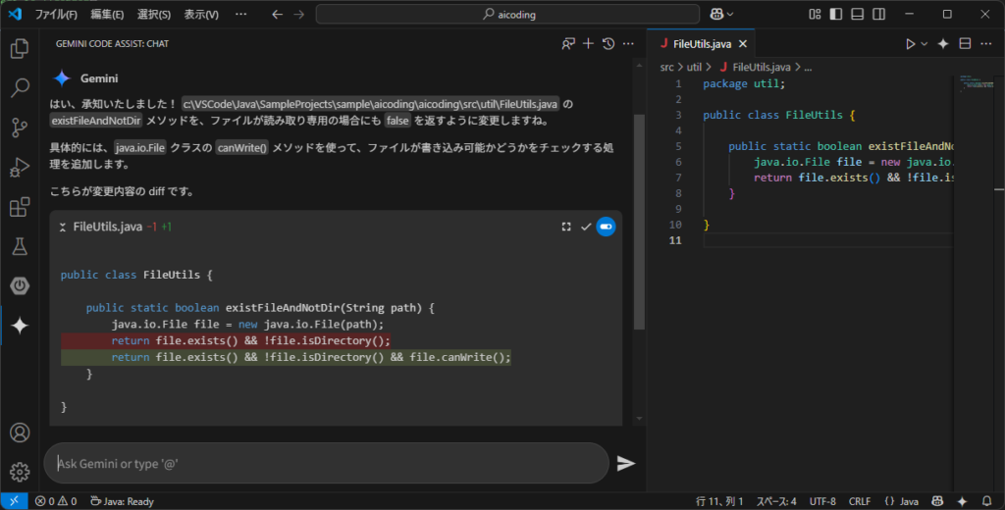Open the 編集(E) menu
Image resolution: width=1005 pixels, height=510 pixels.
coord(107,14)
